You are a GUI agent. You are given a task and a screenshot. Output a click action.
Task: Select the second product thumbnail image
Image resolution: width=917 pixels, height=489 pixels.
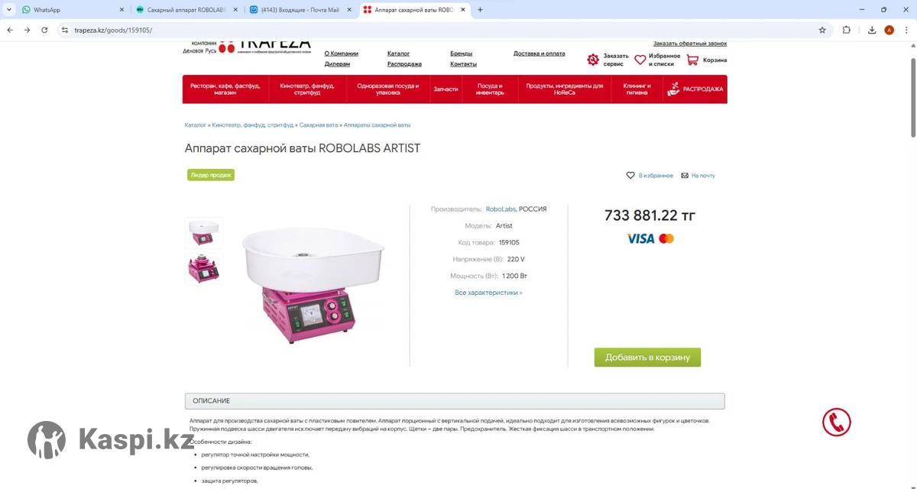click(x=204, y=268)
